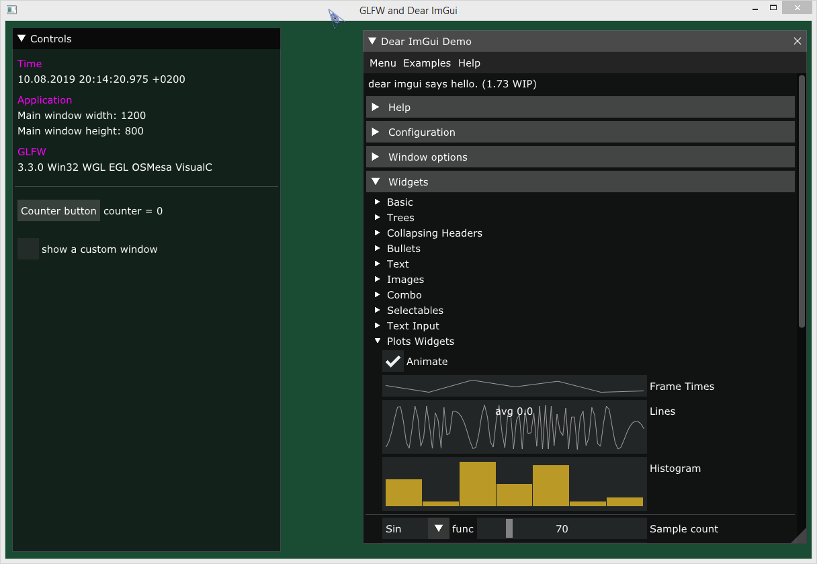Screen dimensions: 817x564
Task: Click the Dear ImGui Demo title bar
Action: [x=585, y=41]
